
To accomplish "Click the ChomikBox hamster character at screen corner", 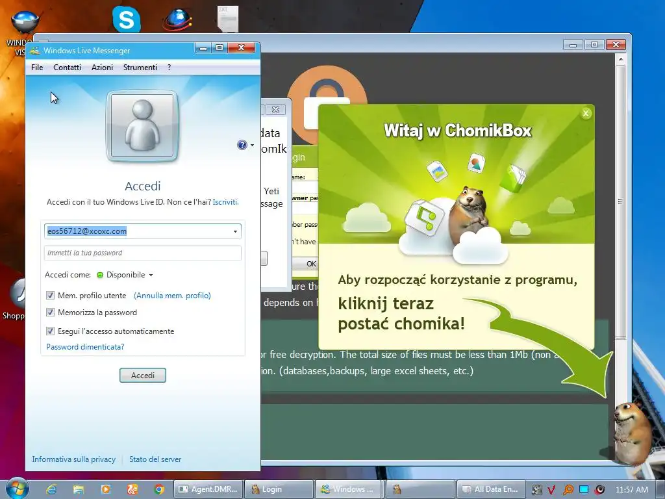I will (x=632, y=433).
